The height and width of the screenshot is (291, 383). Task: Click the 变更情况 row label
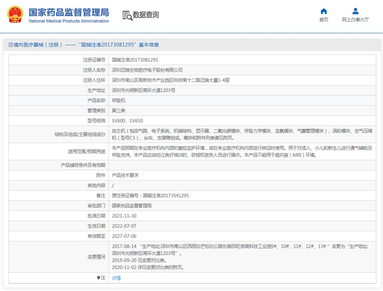pos(96,257)
